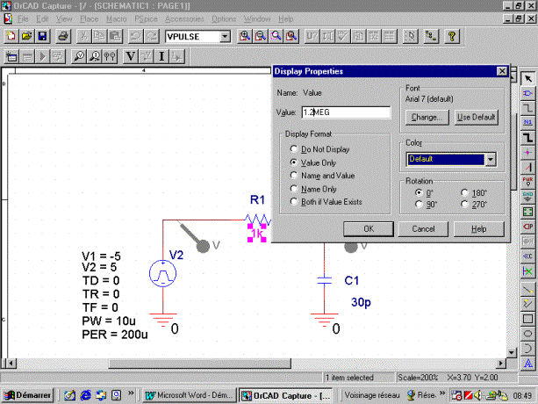Screen dimensions: 538x404
Task: Select Place Part tool in right palette
Action: (x=527, y=93)
